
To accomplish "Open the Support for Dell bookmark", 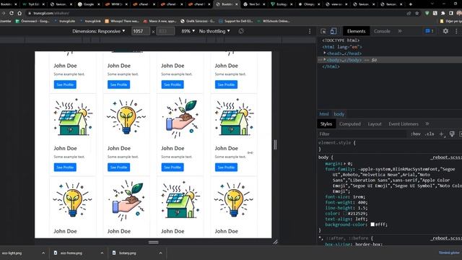I will point(236,21).
